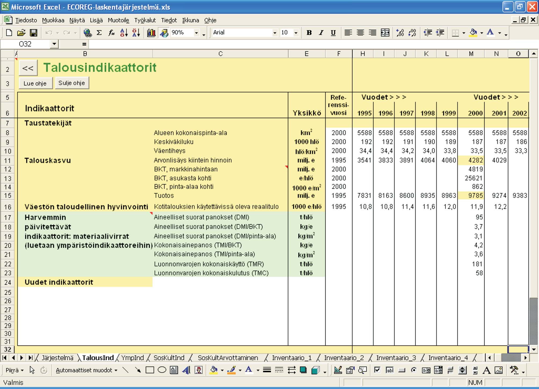Add an Option Button form control

pyautogui.click(x=414, y=370)
